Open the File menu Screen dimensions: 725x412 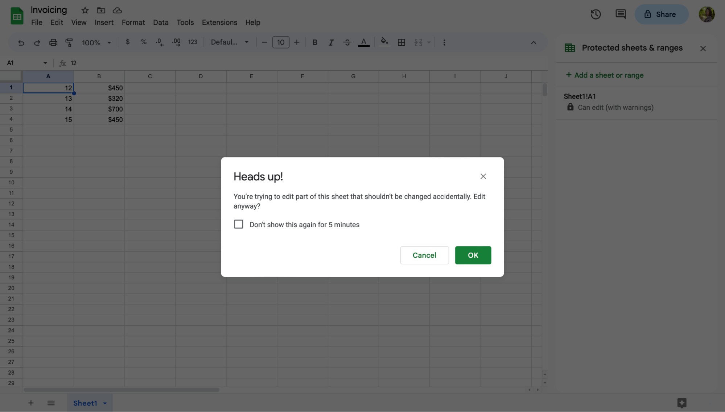[37, 22]
